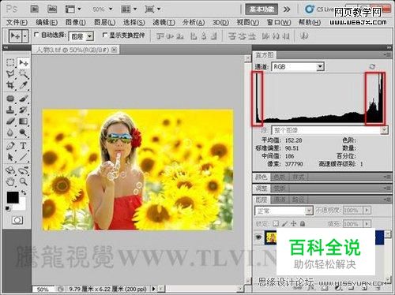Open the layer opacity slider arrow

point(367,210)
